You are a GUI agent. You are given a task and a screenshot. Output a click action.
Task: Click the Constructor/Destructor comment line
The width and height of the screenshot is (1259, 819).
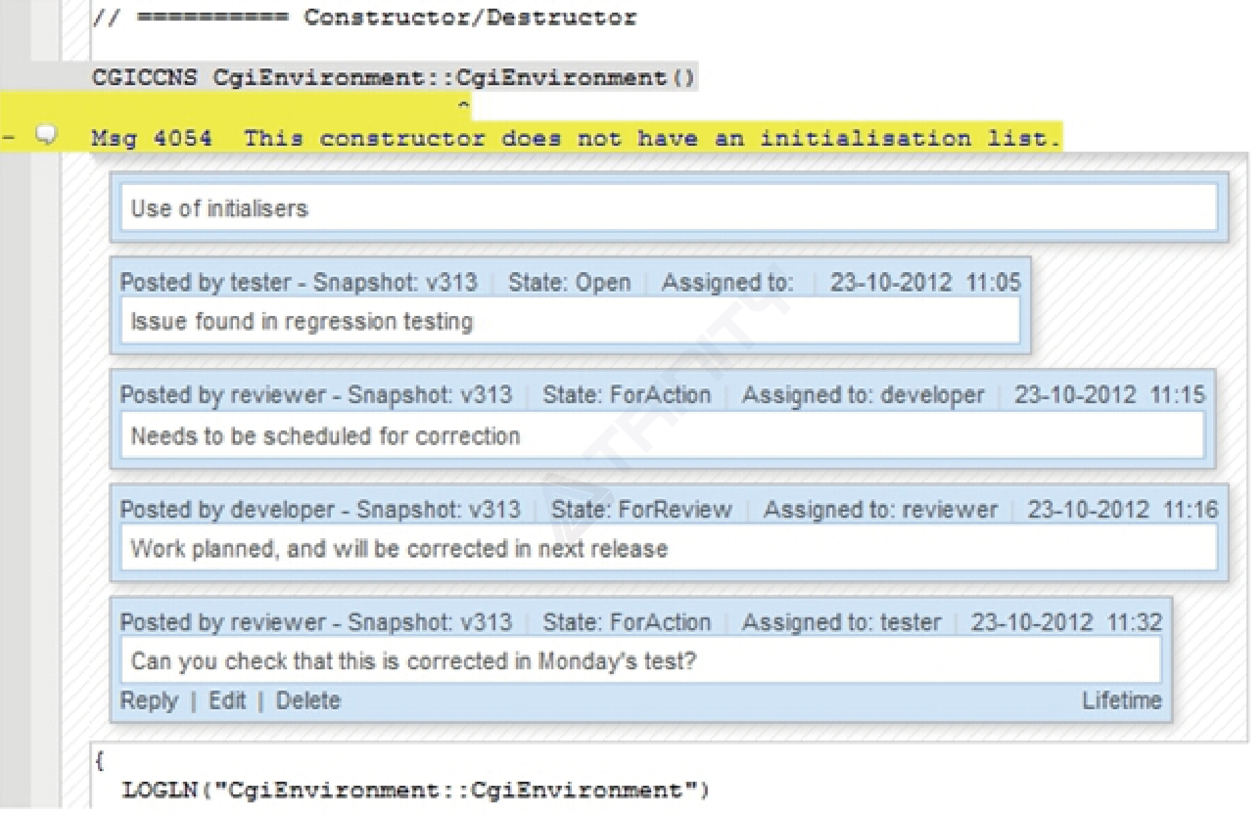point(364,17)
